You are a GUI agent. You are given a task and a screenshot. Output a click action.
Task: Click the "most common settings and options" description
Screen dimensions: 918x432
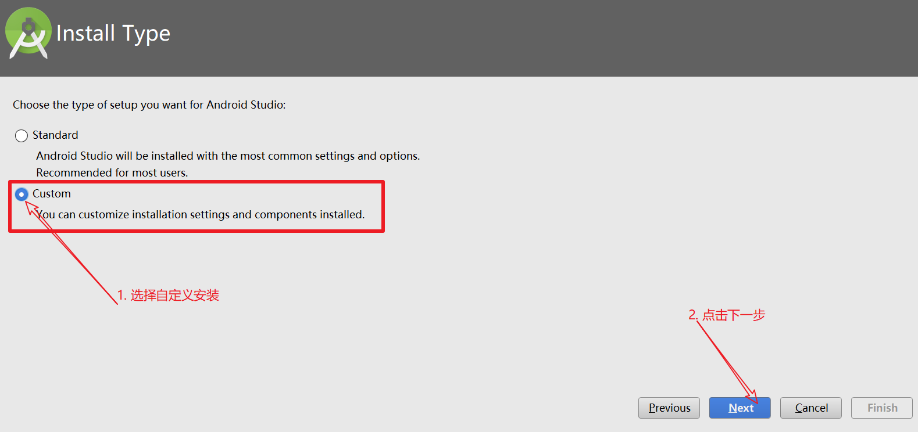click(228, 156)
